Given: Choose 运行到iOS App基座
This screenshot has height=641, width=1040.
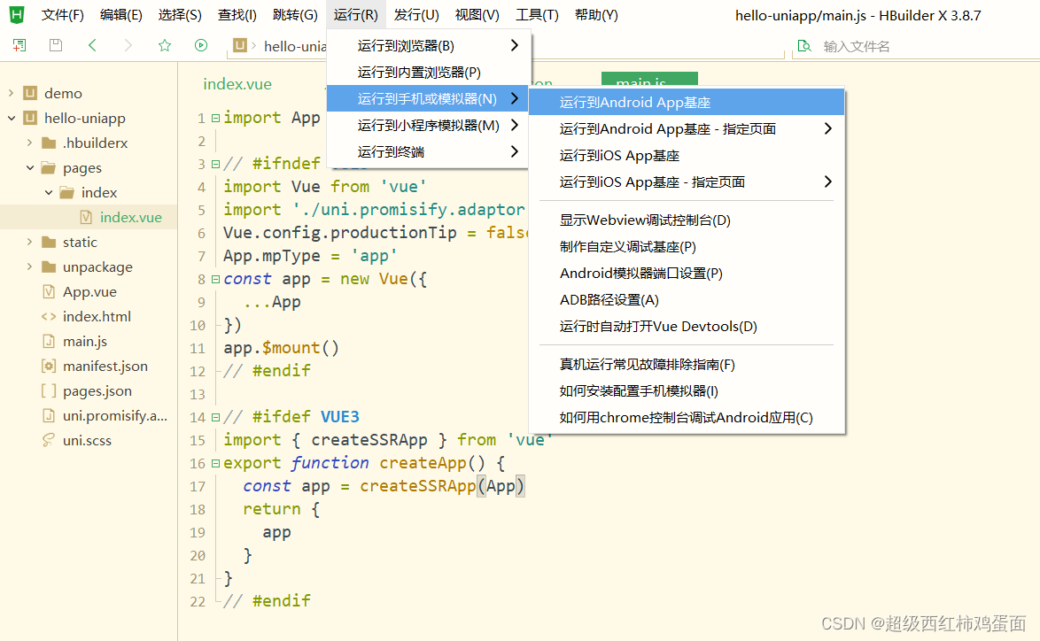Looking at the screenshot, I should (687, 155).
